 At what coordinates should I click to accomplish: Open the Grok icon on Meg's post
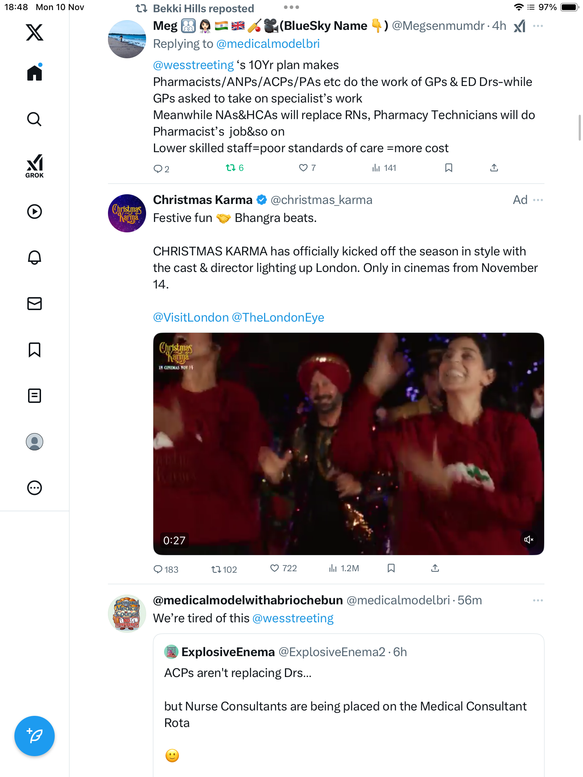coord(519,26)
